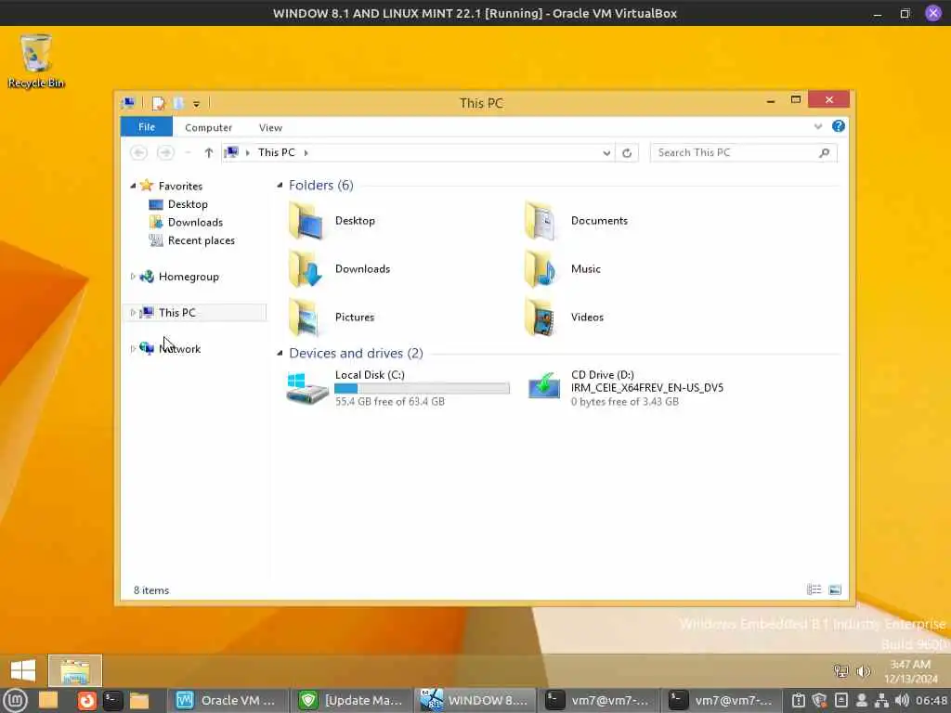Click the Mint panel network icon
Screen dimensions: 951x713
pos(881,701)
